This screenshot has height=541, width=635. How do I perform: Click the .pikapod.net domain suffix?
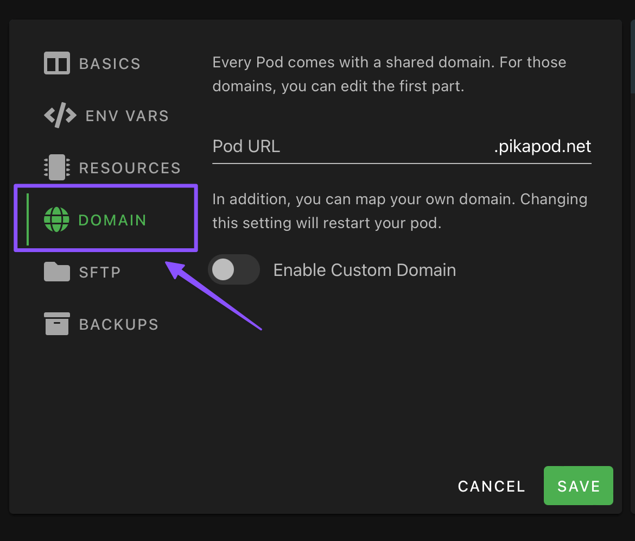[542, 147]
